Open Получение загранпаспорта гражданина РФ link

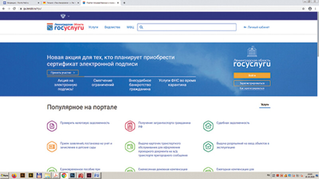pyautogui.click(x=164, y=125)
